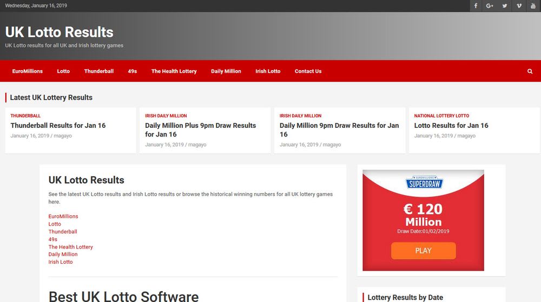Image resolution: width=541 pixels, height=302 pixels.
Task: Open 49s in the red navigation bar
Action: [x=133, y=71]
